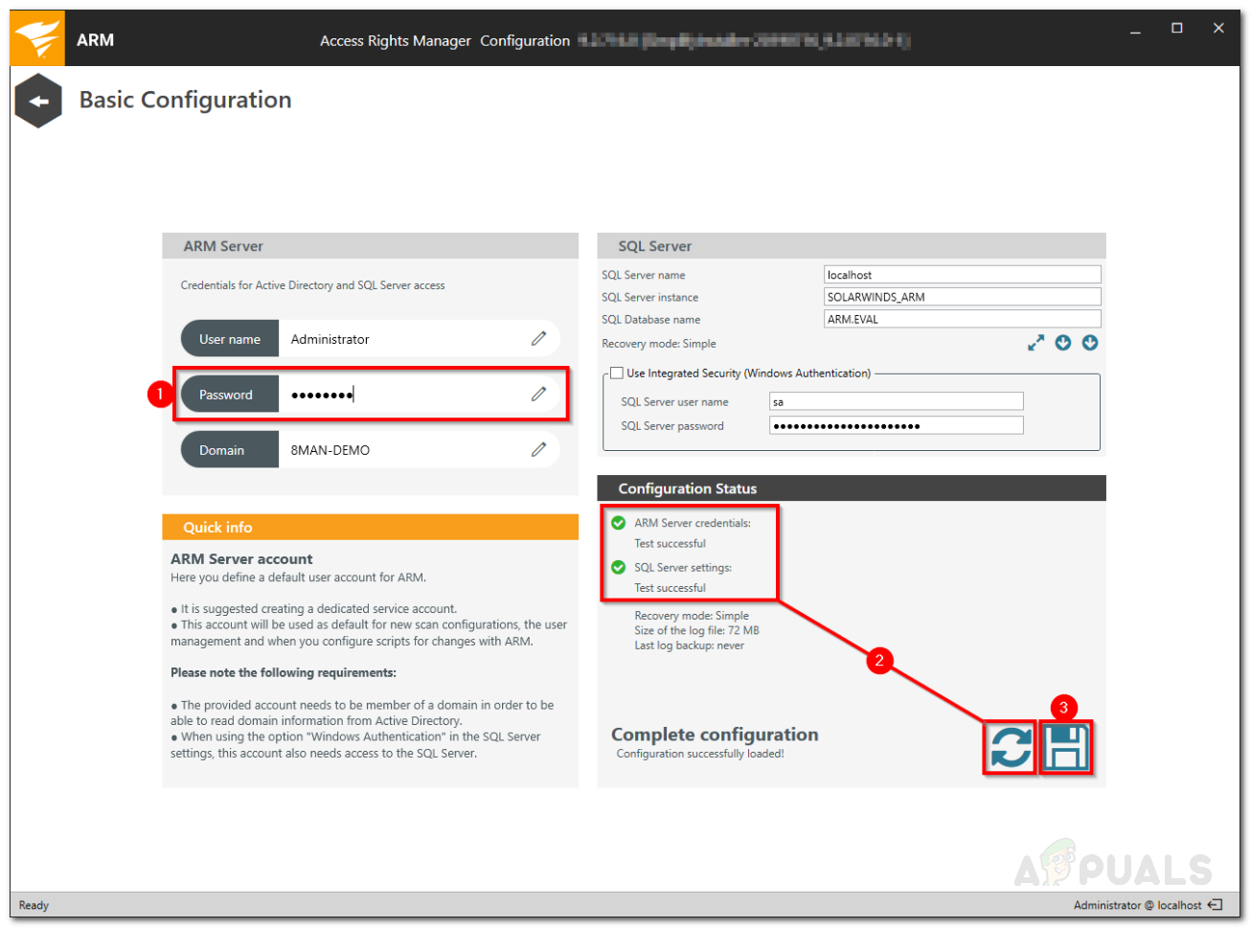The width and height of the screenshot is (1251, 928).
Task: Click 'Test successful' under SQL Server settings
Action: pyautogui.click(x=670, y=588)
